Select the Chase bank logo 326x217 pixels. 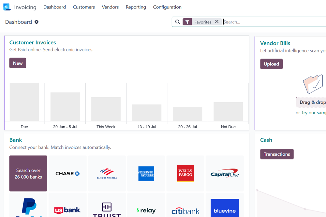pos(67,173)
